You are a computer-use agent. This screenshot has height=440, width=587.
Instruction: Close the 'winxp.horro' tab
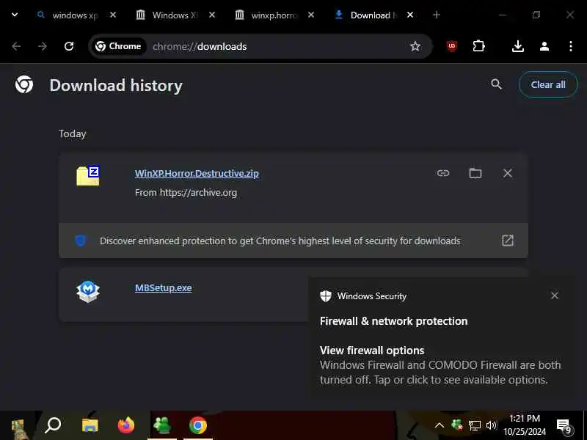[x=311, y=15]
